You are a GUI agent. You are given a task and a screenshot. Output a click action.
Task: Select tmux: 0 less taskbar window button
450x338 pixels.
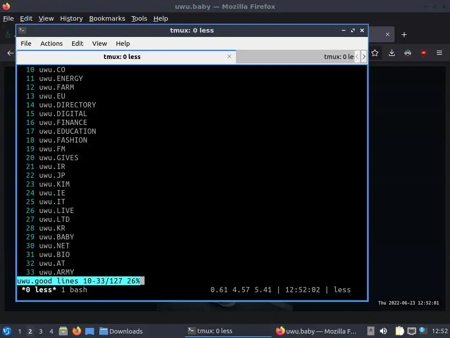pos(228,331)
